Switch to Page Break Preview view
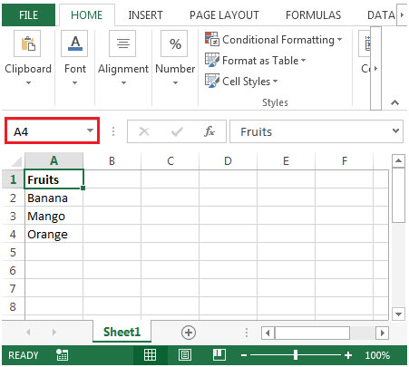 (x=219, y=355)
